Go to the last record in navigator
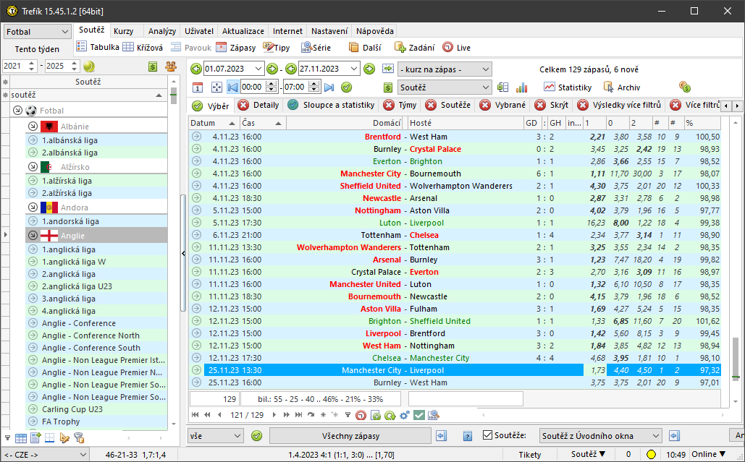Screen dimensions: 745x462 (x=298, y=414)
